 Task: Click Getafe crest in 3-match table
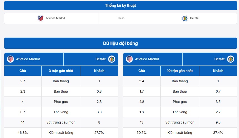click(x=112, y=59)
